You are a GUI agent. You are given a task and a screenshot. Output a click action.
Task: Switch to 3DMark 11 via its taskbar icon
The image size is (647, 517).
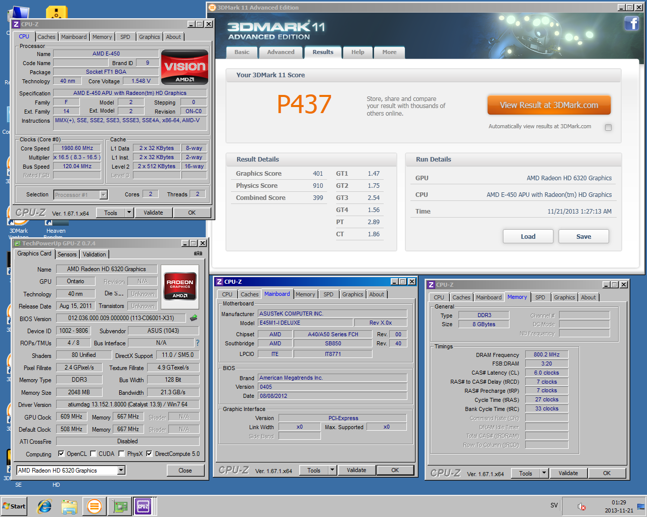[94, 506]
